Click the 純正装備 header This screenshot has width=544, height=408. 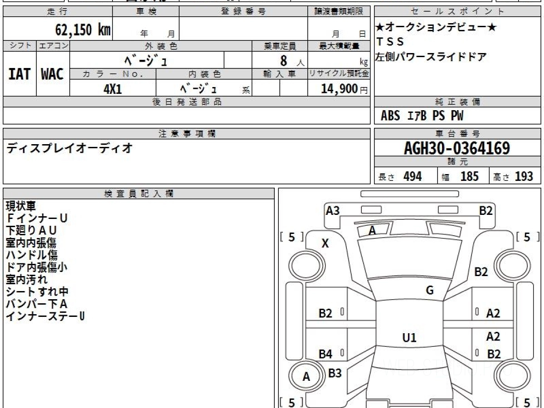(457, 102)
